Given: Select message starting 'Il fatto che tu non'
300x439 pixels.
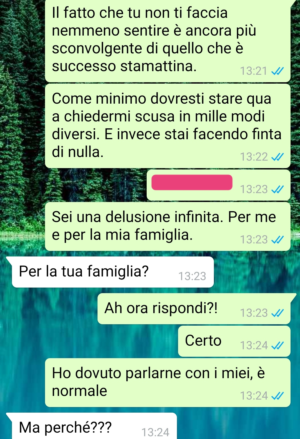Looking at the screenshot, I should tap(168, 41).
